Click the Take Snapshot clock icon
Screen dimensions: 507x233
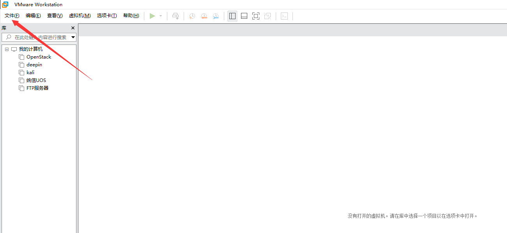pos(192,16)
